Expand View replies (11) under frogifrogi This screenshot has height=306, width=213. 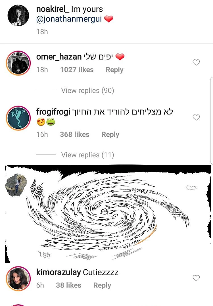click(87, 155)
